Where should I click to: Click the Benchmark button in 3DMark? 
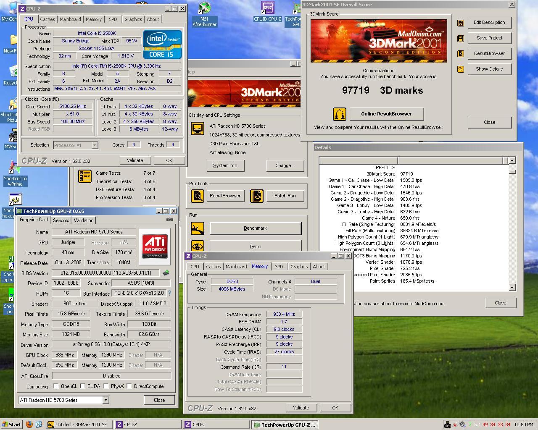(255, 228)
